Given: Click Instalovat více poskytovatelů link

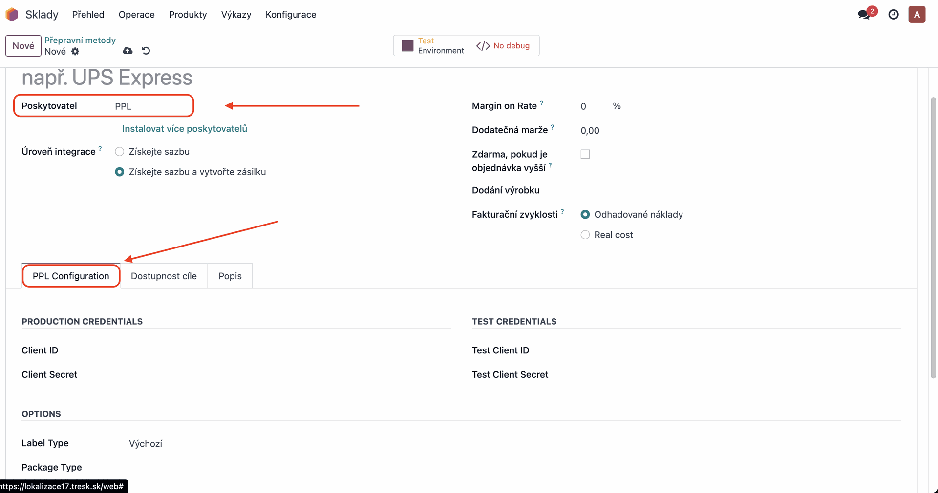Looking at the screenshot, I should [185, 129].
